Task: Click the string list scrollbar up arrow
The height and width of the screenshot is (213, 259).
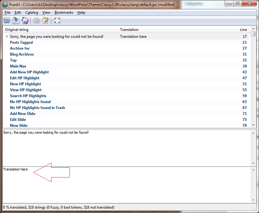Action: click(x=253, y=29)
